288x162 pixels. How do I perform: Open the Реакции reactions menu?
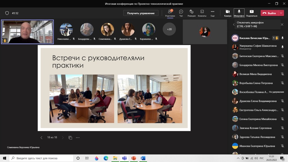(191, 13)
